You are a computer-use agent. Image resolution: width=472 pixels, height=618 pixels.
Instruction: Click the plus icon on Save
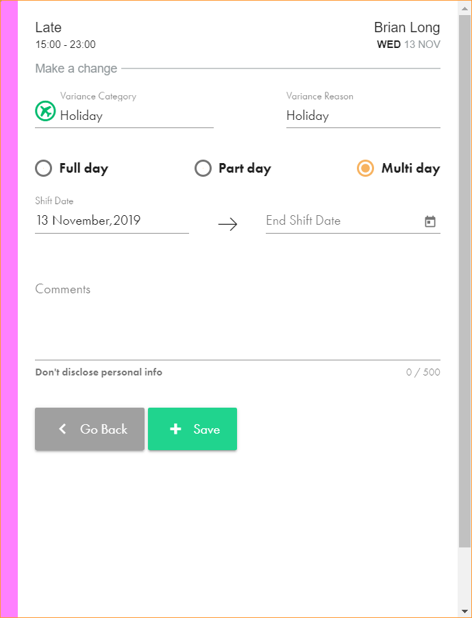coord(175,429)
